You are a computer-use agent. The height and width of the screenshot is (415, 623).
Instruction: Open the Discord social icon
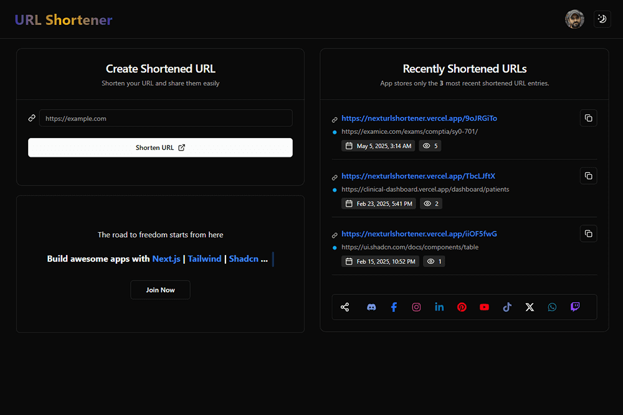(371, 307)
